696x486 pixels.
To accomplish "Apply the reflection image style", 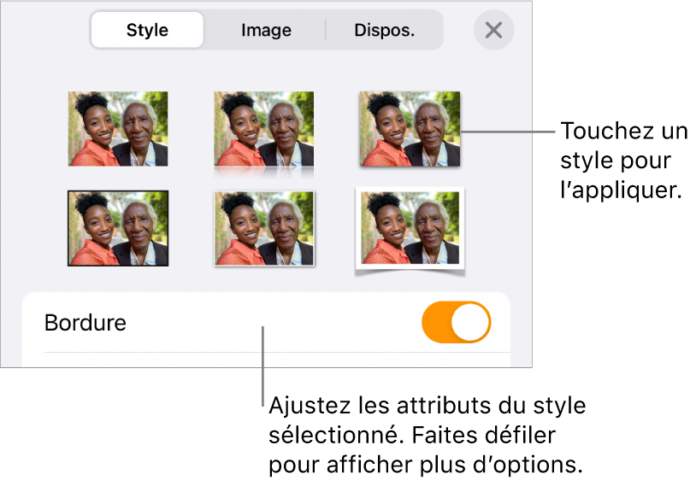I will (x=263, y=134).
